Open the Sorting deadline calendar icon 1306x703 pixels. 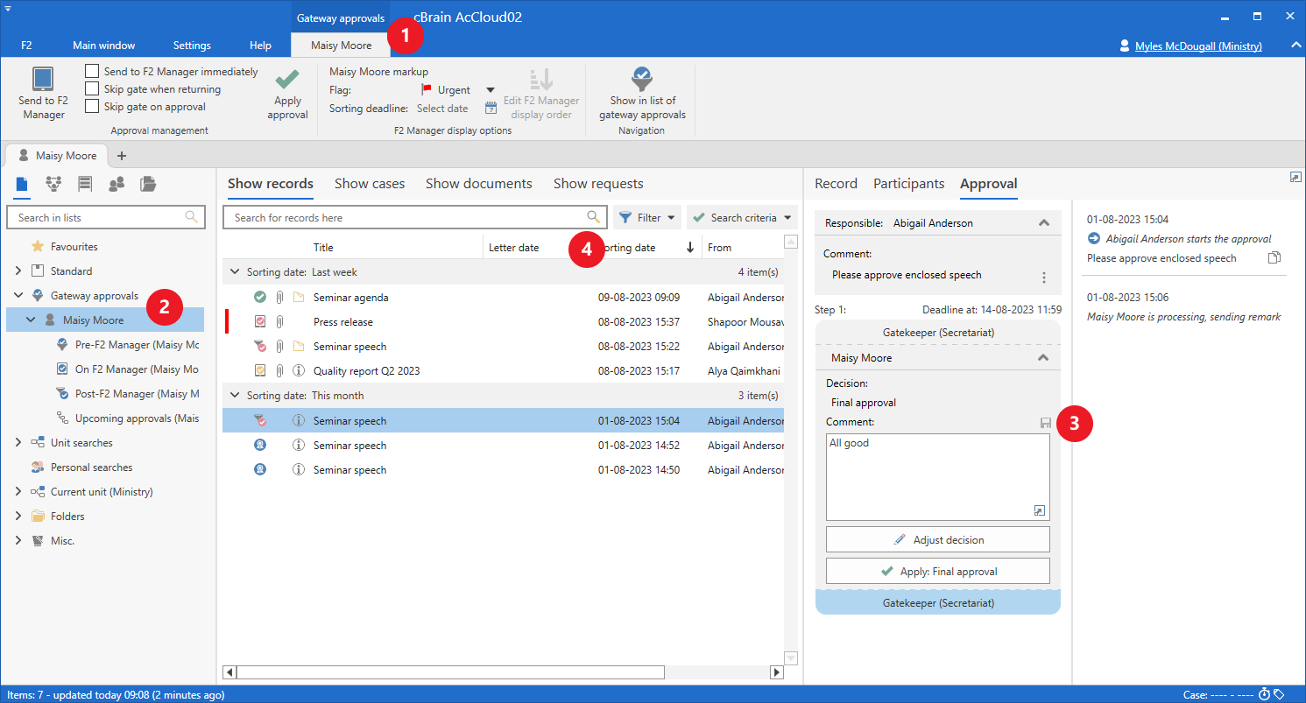pyautogui.click(x=491, y=109)
